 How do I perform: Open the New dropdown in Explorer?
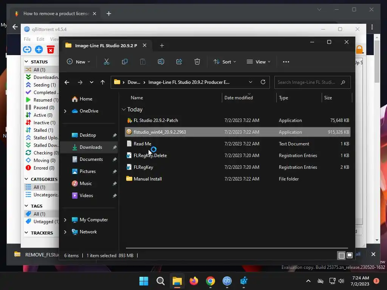click(79, 62)
